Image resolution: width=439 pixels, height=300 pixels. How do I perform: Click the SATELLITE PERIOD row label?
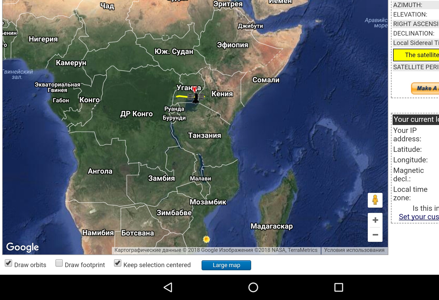click(416, 67)
